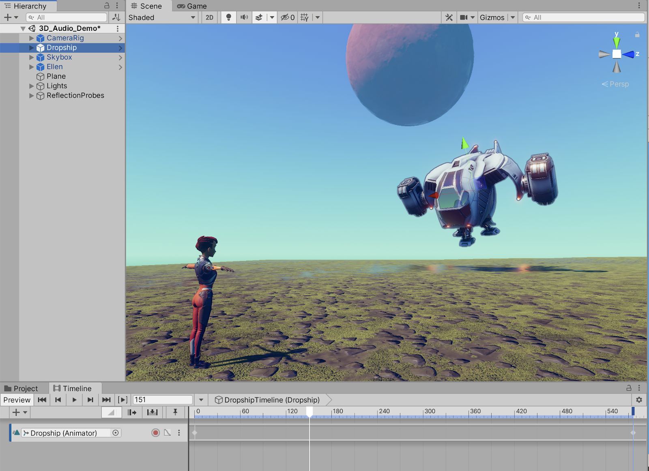
Task: Mute scene audio with the speaker toggle
Action: [x=244, y=17]
